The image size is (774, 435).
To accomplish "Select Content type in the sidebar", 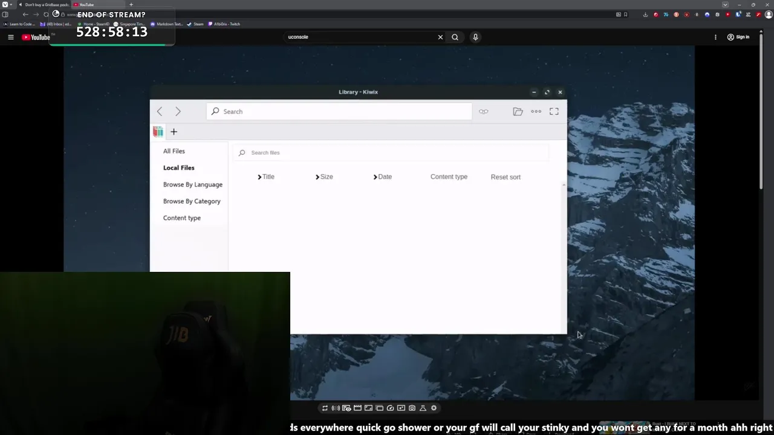I will click(182, 218).
